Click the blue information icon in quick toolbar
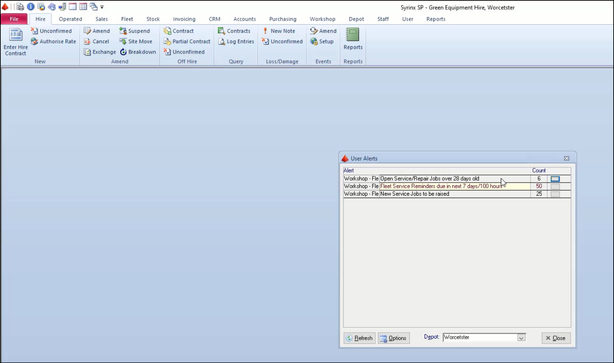This screenshot has height=363, width=614. 31,7
